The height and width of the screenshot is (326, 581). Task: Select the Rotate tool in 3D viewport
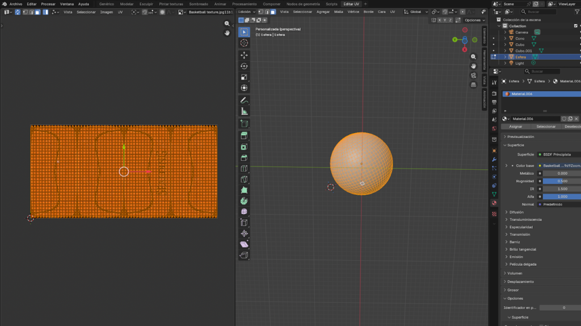coord(244,66)
